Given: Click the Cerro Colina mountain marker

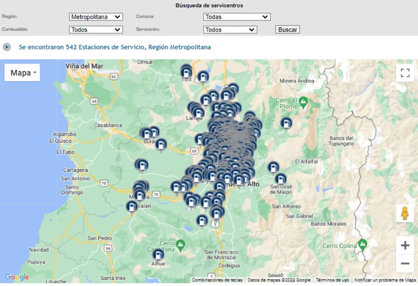Looking at the screenshot, I should (362, 244).
